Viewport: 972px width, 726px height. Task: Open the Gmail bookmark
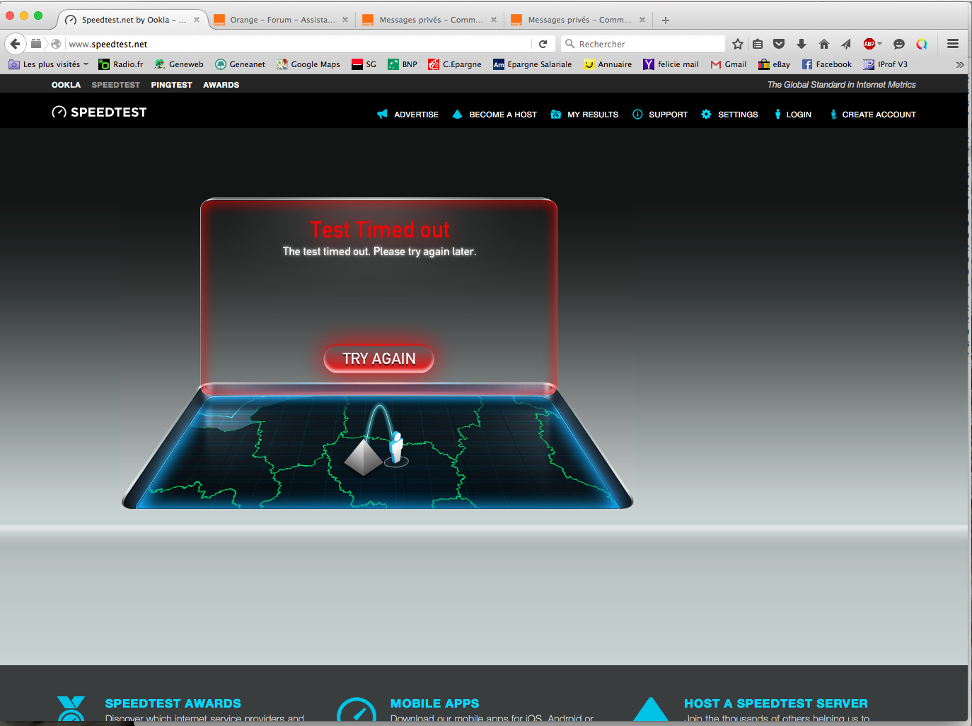[729, 64]
